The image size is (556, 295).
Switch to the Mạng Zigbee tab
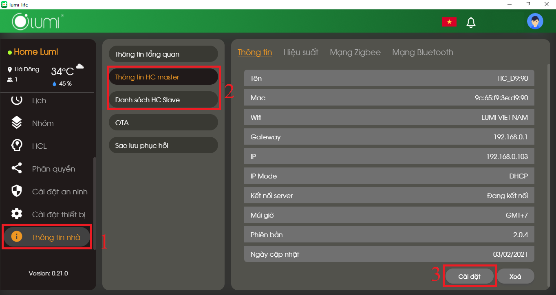(x=355, y=52)
